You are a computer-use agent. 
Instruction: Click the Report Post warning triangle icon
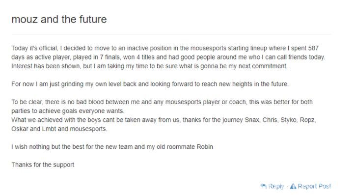click(x=293, y=186)
